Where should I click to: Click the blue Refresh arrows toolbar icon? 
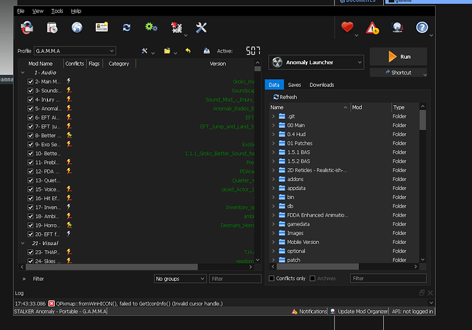127,27
